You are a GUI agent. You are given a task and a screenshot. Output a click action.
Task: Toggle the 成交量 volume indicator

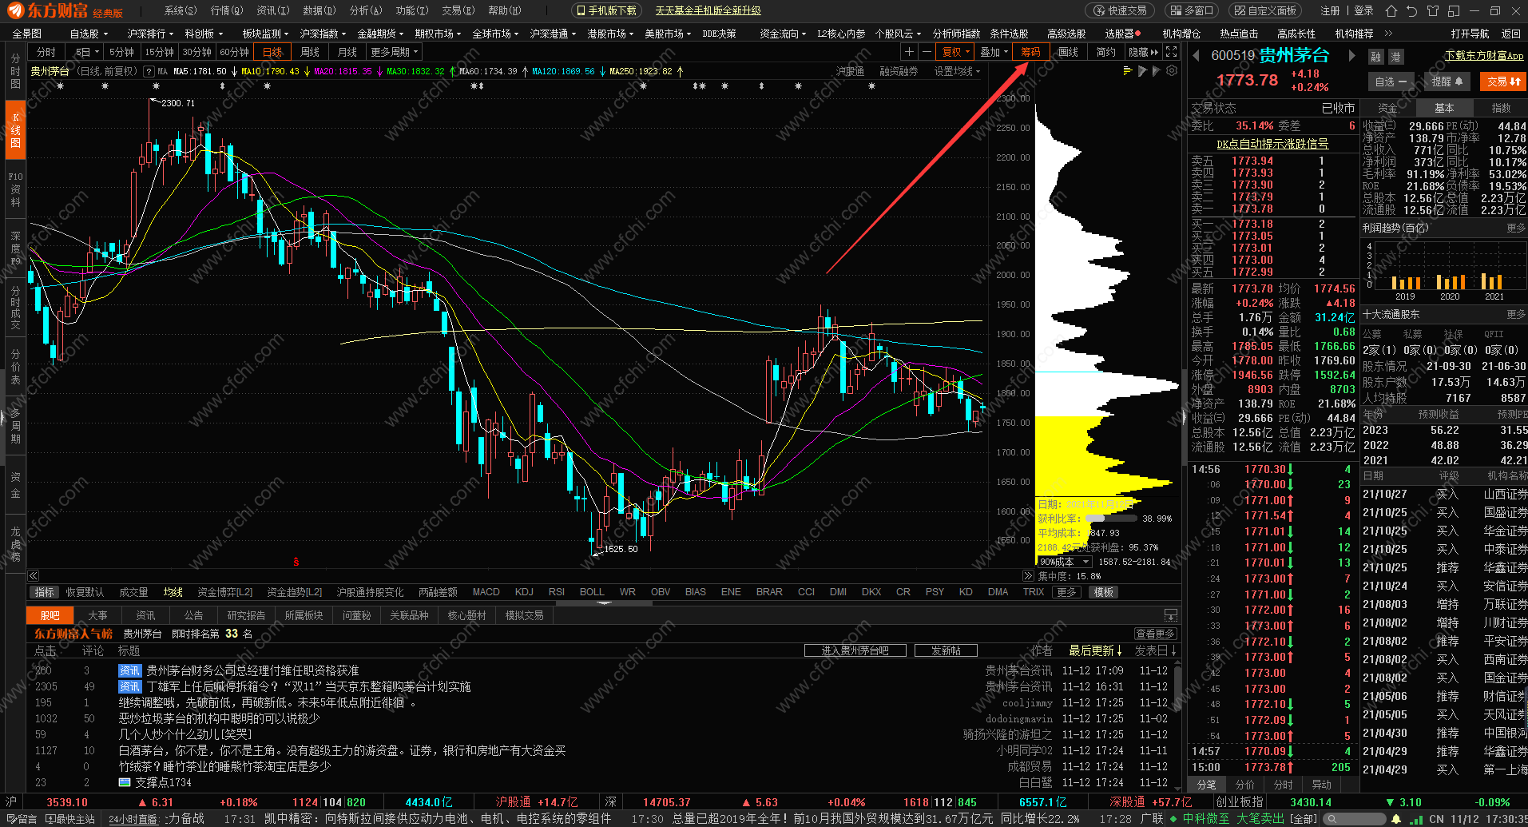pos(133,592)
